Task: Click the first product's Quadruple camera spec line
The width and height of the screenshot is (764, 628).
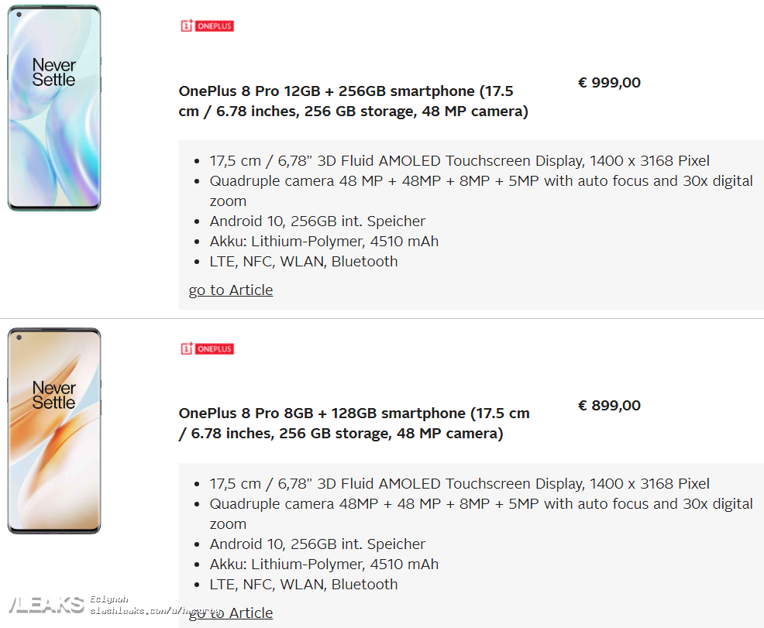Action: coord(481,190)
